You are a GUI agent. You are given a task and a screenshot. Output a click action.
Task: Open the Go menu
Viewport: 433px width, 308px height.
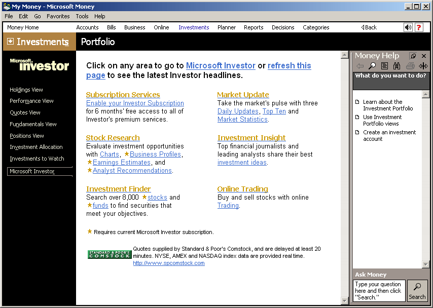coord(38,16)
